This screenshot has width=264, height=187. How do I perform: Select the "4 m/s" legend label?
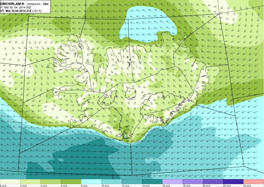(44, 186)
